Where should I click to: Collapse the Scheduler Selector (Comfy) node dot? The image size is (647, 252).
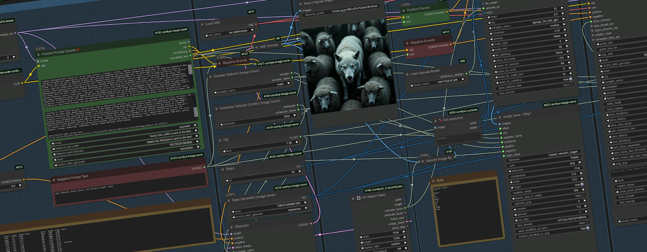click(x=216, y=109)
